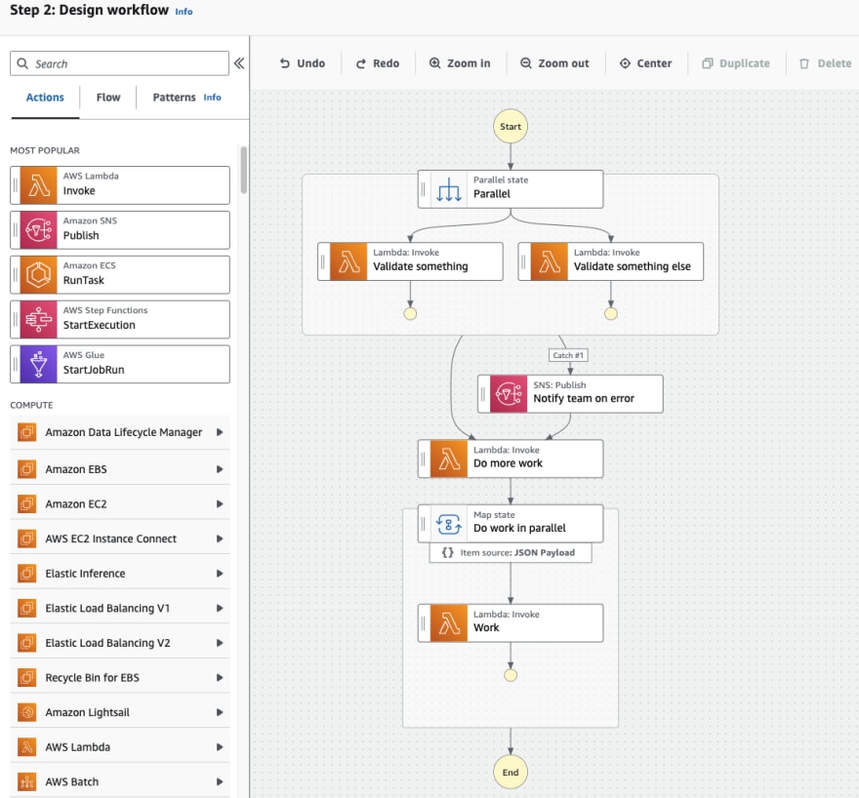Zoom out of the workflow canvas
The height and width of the screenshot is (798, 859).
pyautogui.click(x=555, y=63)
